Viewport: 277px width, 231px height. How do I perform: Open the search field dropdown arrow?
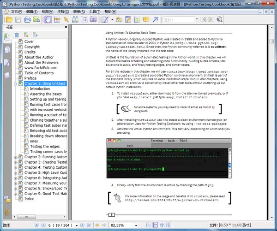[197, 19]
